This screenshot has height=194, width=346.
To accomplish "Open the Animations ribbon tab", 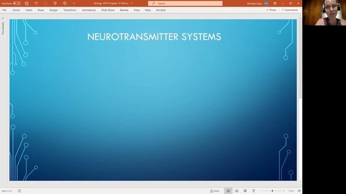I will 89,10.
